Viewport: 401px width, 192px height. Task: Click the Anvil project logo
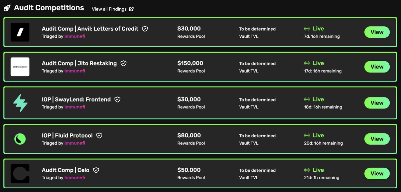click(20, 32)
